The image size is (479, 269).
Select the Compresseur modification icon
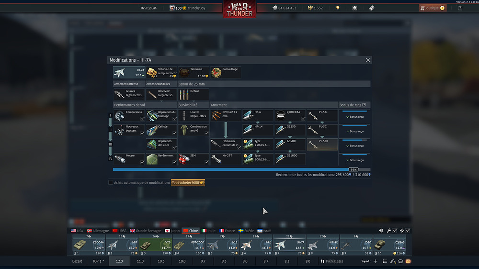pos(120,115)
